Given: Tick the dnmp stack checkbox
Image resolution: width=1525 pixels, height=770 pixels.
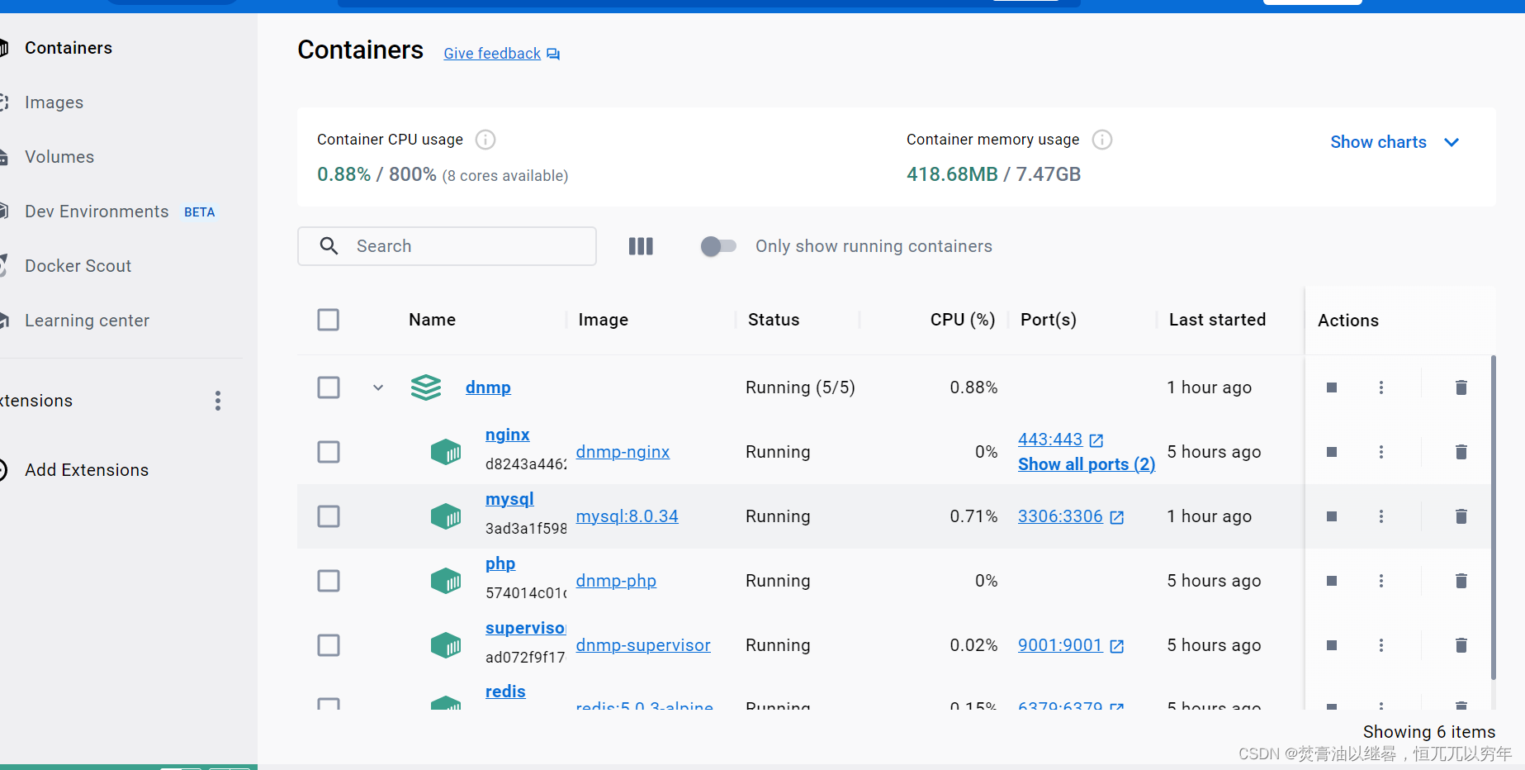Looking at the screenshot, I should pyautogui.click(x=329, y=387).
